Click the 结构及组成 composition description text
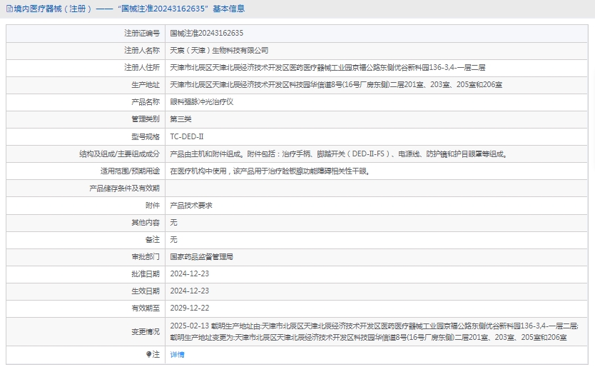This screenshot has width=595, height=367. 338,154
